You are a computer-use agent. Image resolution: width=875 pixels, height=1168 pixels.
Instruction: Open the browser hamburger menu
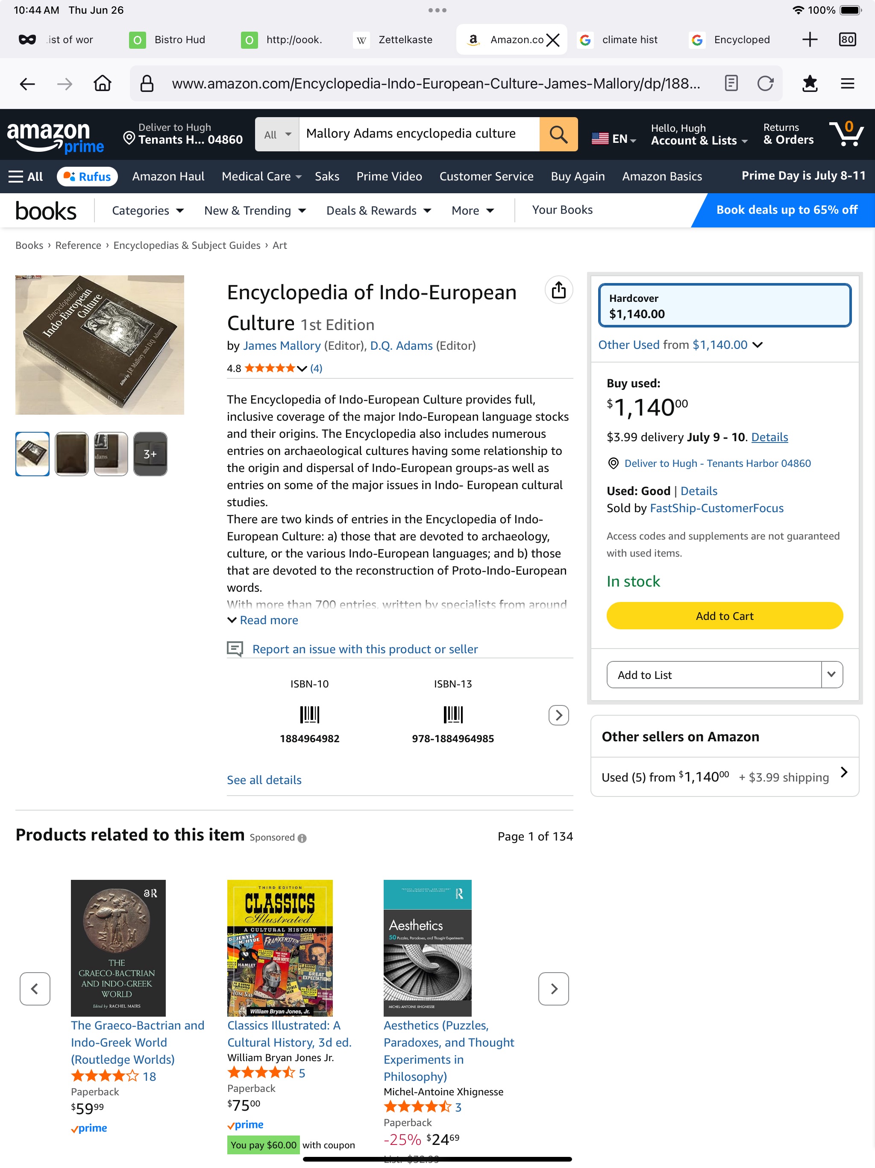coord(848,83)
